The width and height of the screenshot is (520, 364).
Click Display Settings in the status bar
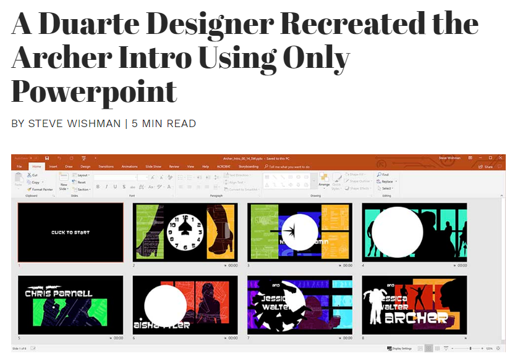click(x=399, y=349)
